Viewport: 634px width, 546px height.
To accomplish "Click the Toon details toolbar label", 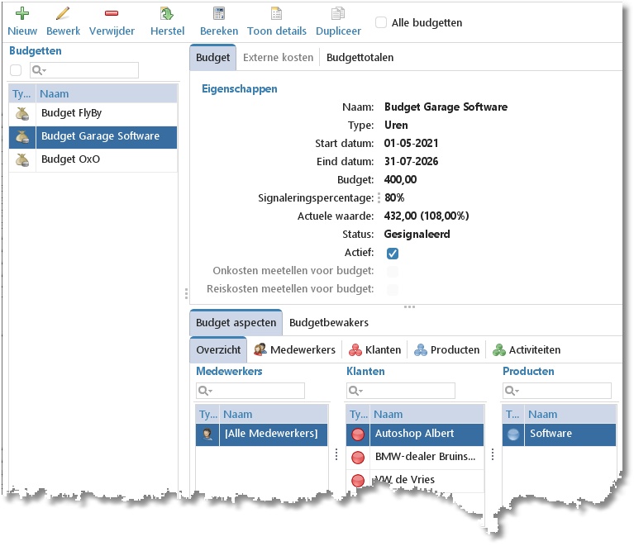I will coord(277,31).
